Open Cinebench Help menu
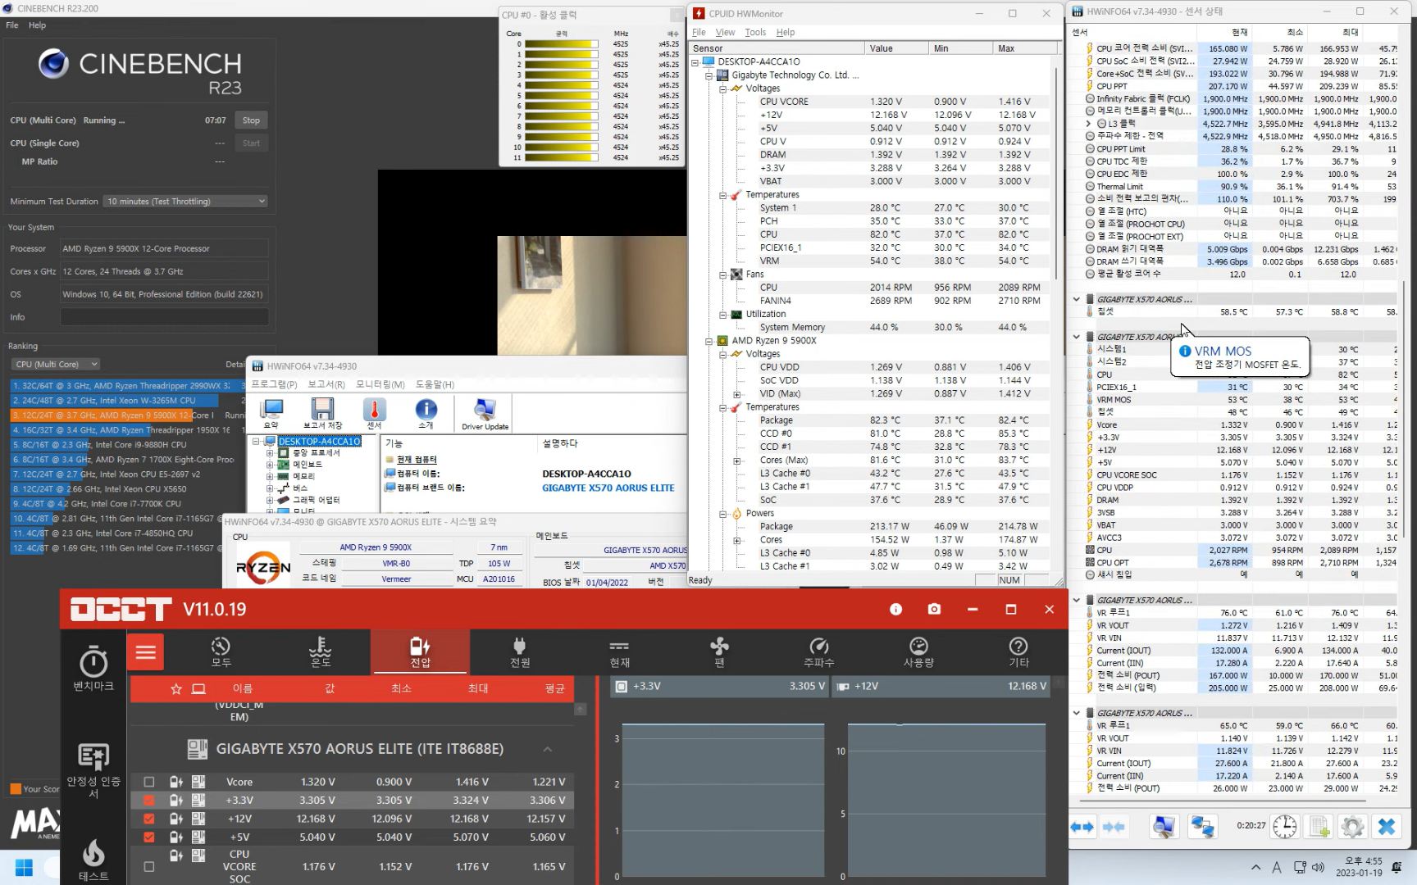The width and height of the screenshot is (1417, 885). (38, 25)
